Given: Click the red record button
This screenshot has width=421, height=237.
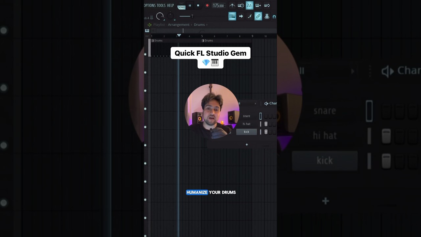Looking at the screenshot, I should tap(207, 6).
